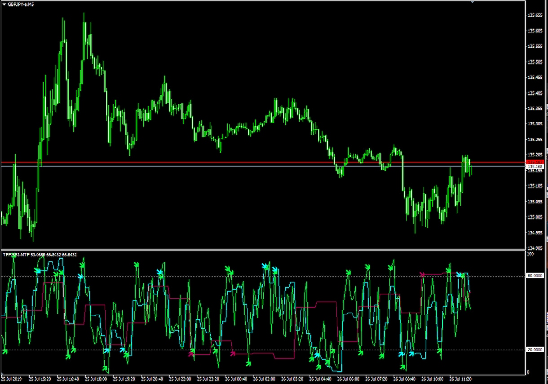Click the cyan arrow beside the magenta 80-level plateau
The height and width of the screenshot is (384, 548).
click(x=459, y=274)
